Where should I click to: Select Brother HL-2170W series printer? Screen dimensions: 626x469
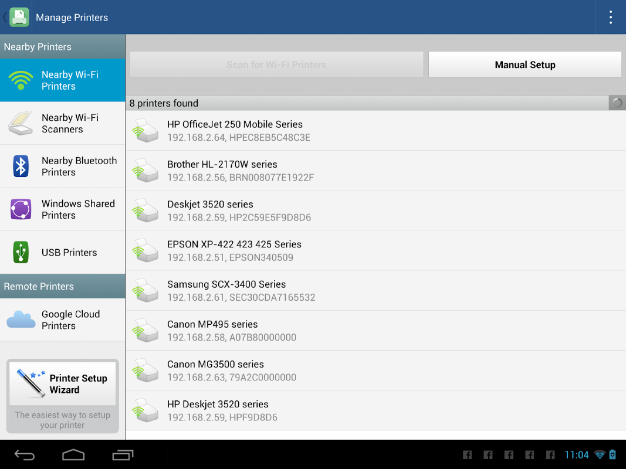coord(375,171)
